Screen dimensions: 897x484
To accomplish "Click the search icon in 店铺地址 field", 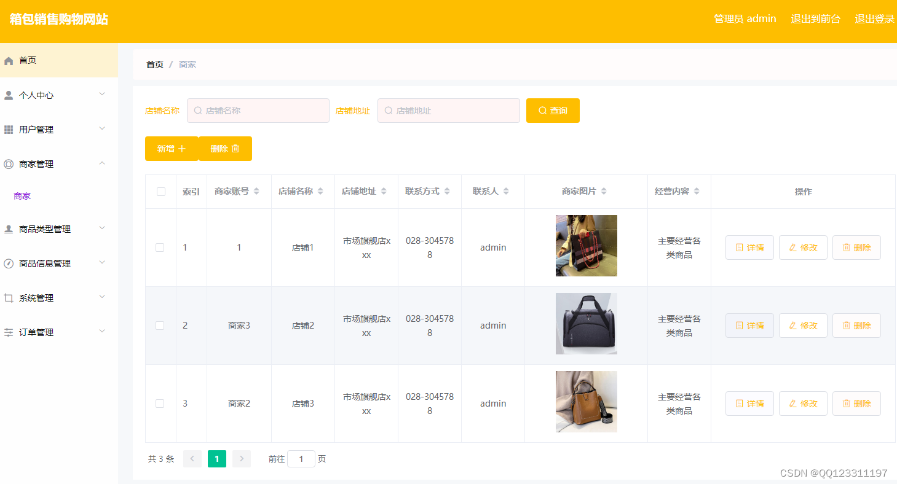I will click(x=389, y=111).
